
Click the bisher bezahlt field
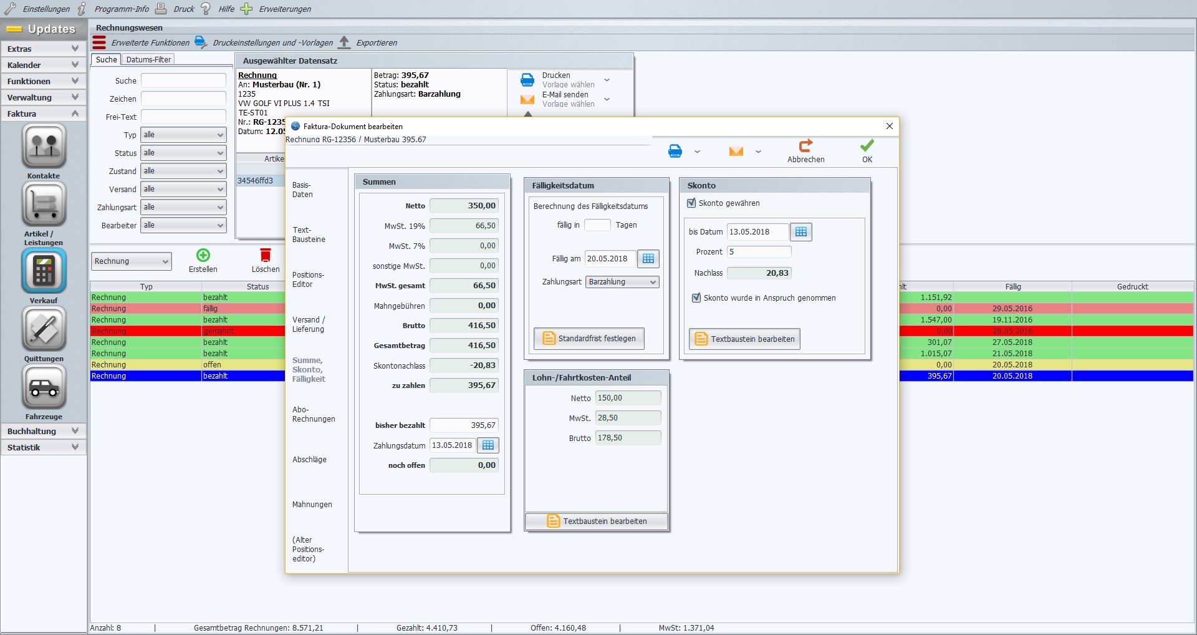[464, 425]
